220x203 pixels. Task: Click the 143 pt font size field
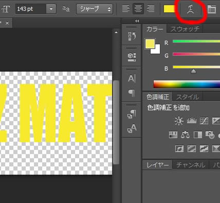tap(31, 9)
